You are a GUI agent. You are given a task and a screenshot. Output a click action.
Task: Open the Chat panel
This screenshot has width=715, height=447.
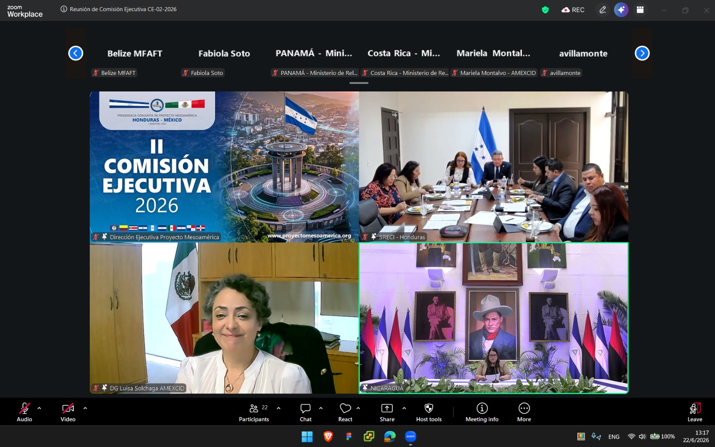[306, 412]
